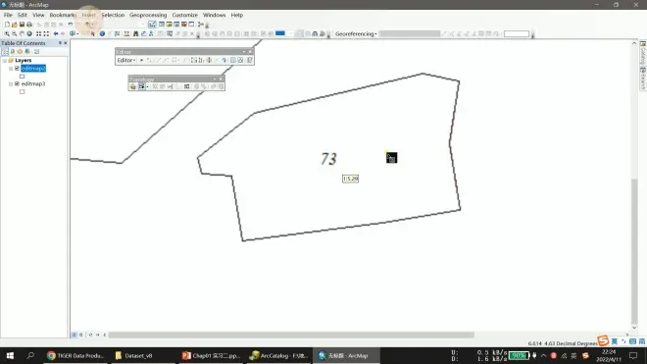The image size is (647, 364).
Task: Open the Search side tab
Action: tap(643, 78)
